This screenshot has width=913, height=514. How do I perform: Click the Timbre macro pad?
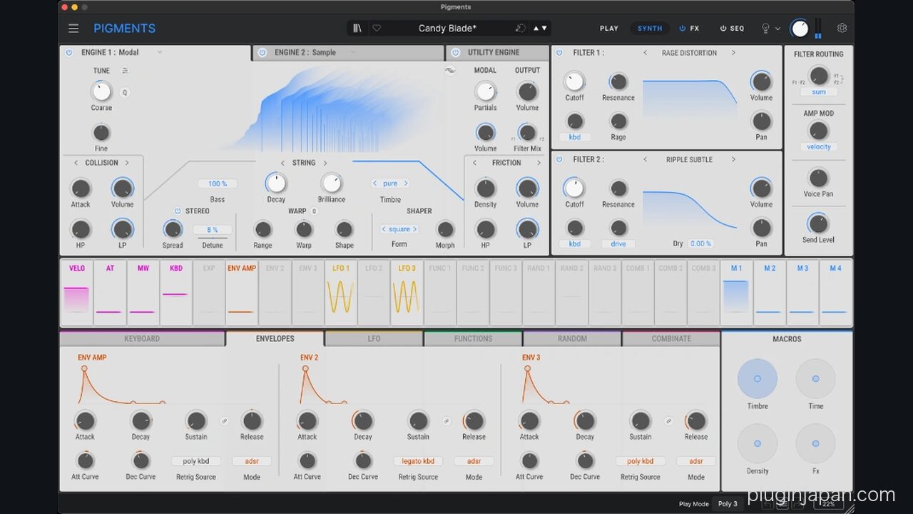click(x=758, y=378)
